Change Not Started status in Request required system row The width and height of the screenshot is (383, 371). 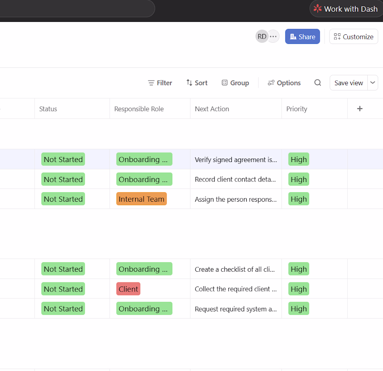(63, 308)
